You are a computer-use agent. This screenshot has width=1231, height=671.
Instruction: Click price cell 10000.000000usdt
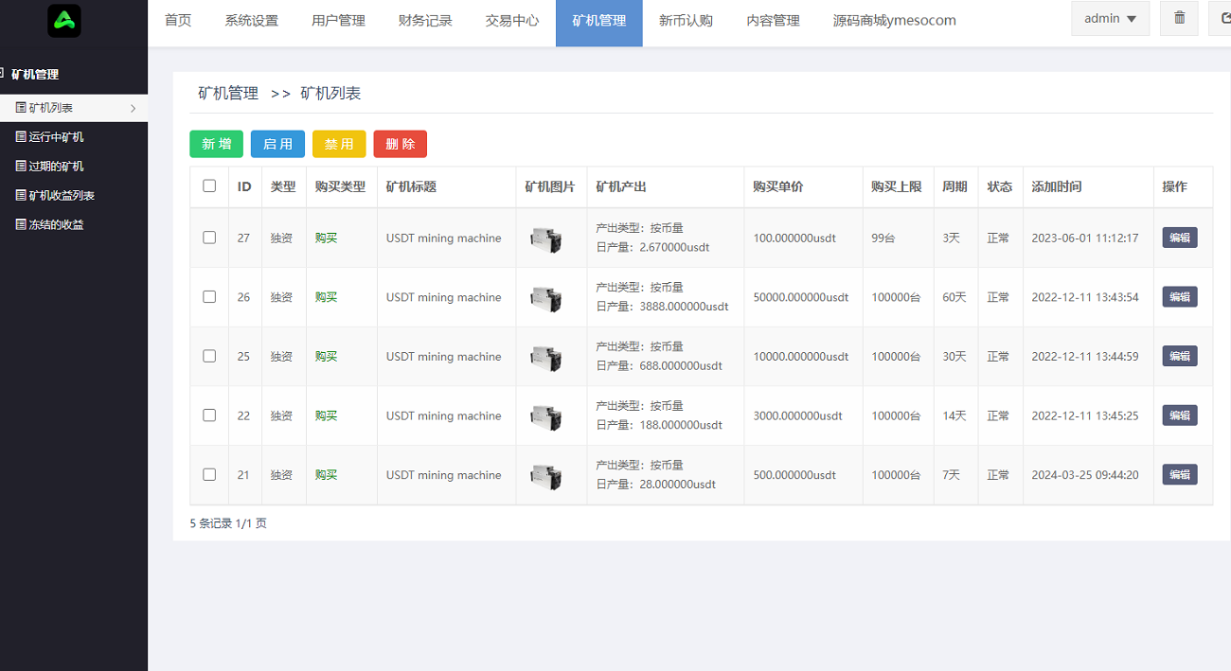801,357
